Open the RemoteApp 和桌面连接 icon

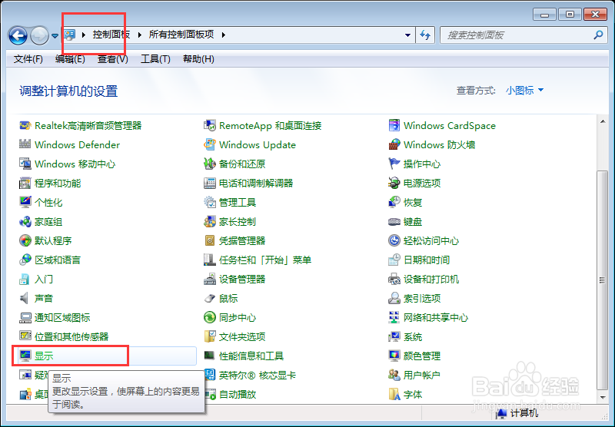[x=210, y=126]
